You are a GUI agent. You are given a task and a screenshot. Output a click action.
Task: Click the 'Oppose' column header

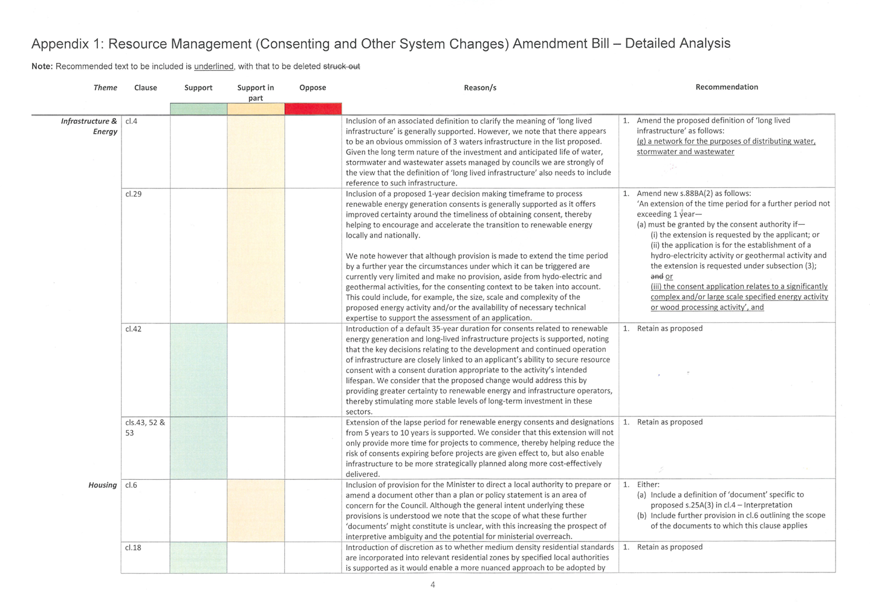(313, 88)
